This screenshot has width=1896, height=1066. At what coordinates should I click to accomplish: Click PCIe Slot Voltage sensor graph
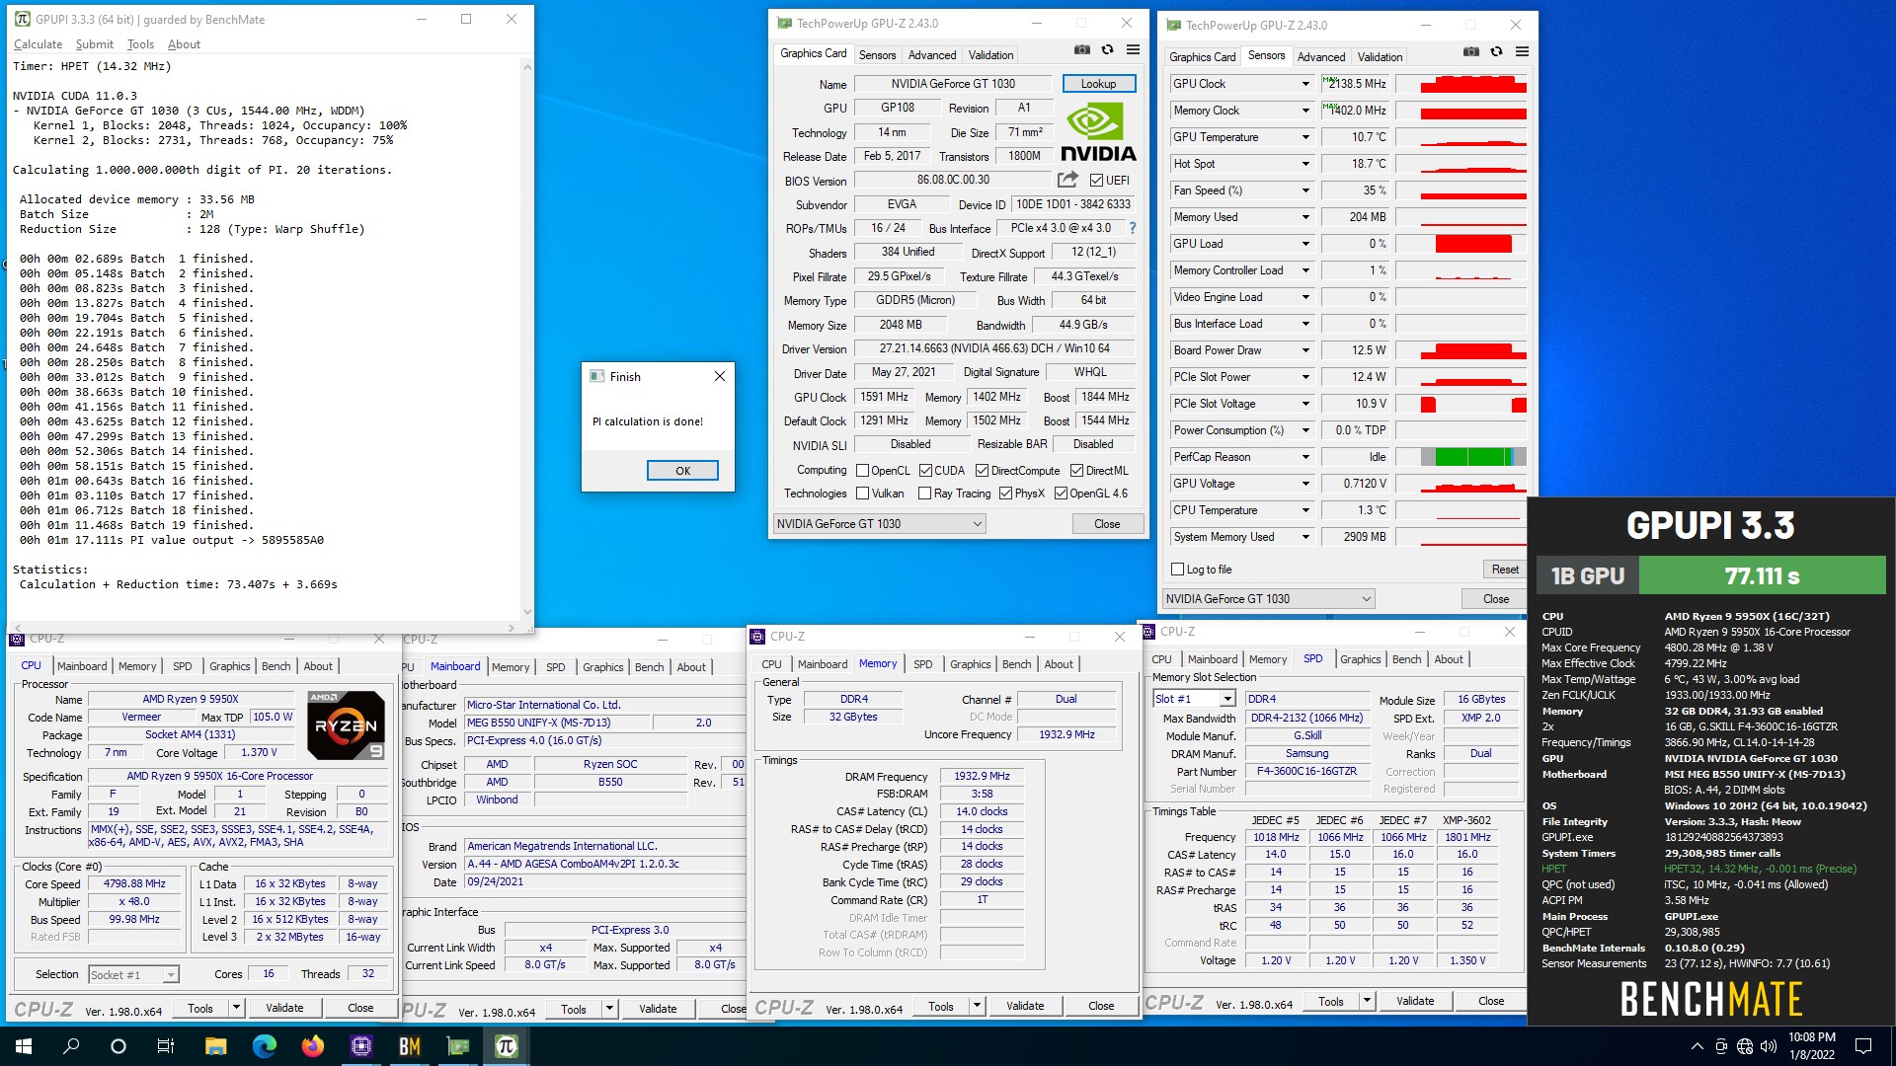pyautogui.click(x=1461, y=404)
